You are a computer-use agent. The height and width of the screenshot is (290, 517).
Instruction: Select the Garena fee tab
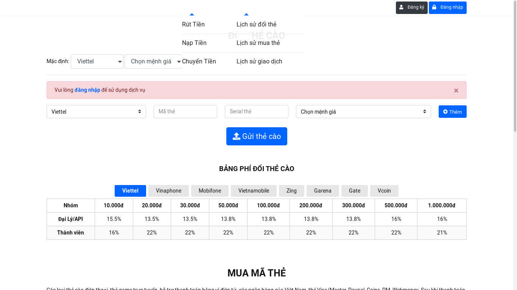point(323,191)
